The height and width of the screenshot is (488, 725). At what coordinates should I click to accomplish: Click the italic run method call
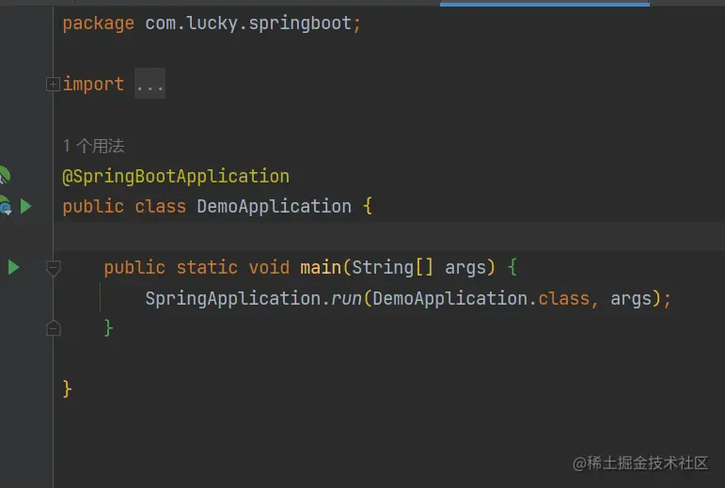346,299
